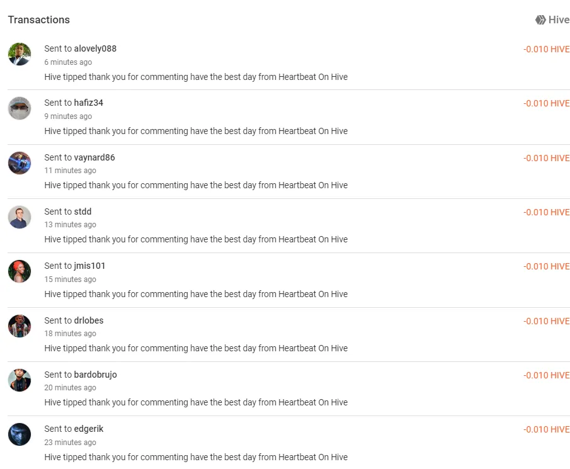Open the drlobes username link
Viewport: 570px width, 469px height.
(x=89, y=320)
